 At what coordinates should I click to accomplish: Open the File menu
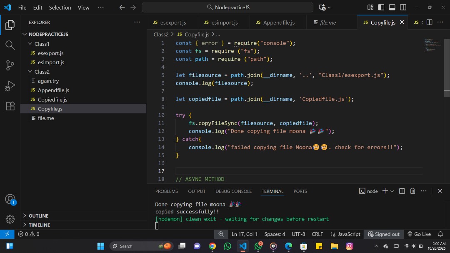[x=22, y=8]
